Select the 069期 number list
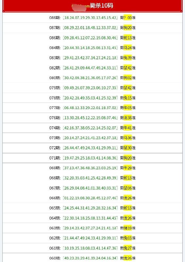The height and width of the screenshot is (262, 185). [90, 168]
